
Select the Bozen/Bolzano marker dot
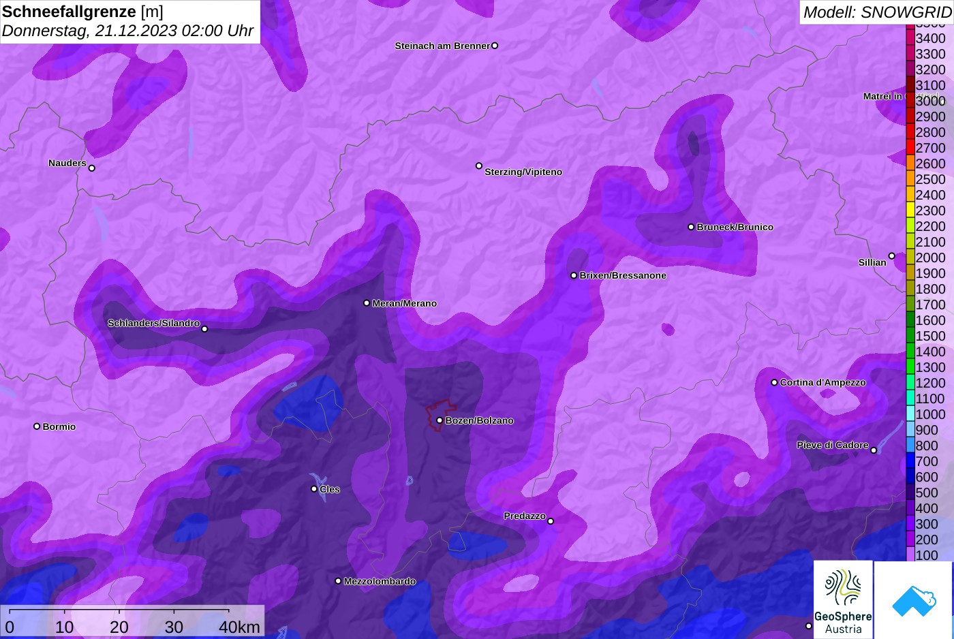(440, 420)
